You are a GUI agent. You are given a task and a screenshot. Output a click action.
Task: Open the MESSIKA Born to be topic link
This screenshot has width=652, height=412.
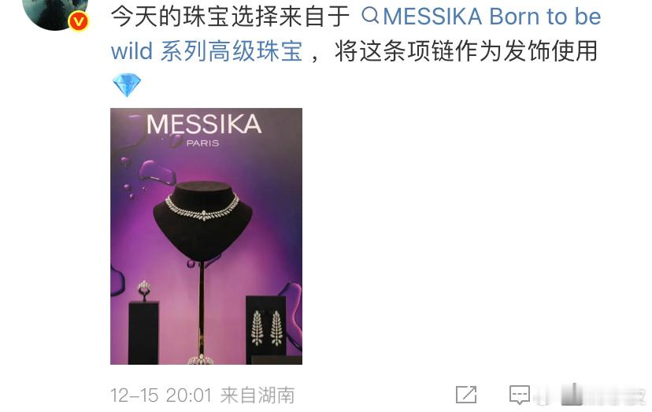point(492,17)
